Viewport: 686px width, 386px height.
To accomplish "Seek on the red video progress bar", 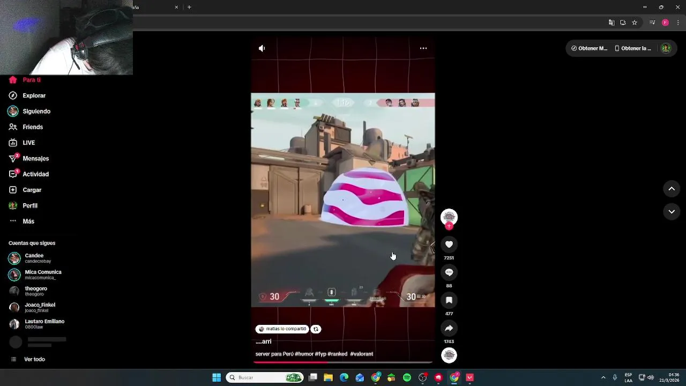I will pos(343,362).
